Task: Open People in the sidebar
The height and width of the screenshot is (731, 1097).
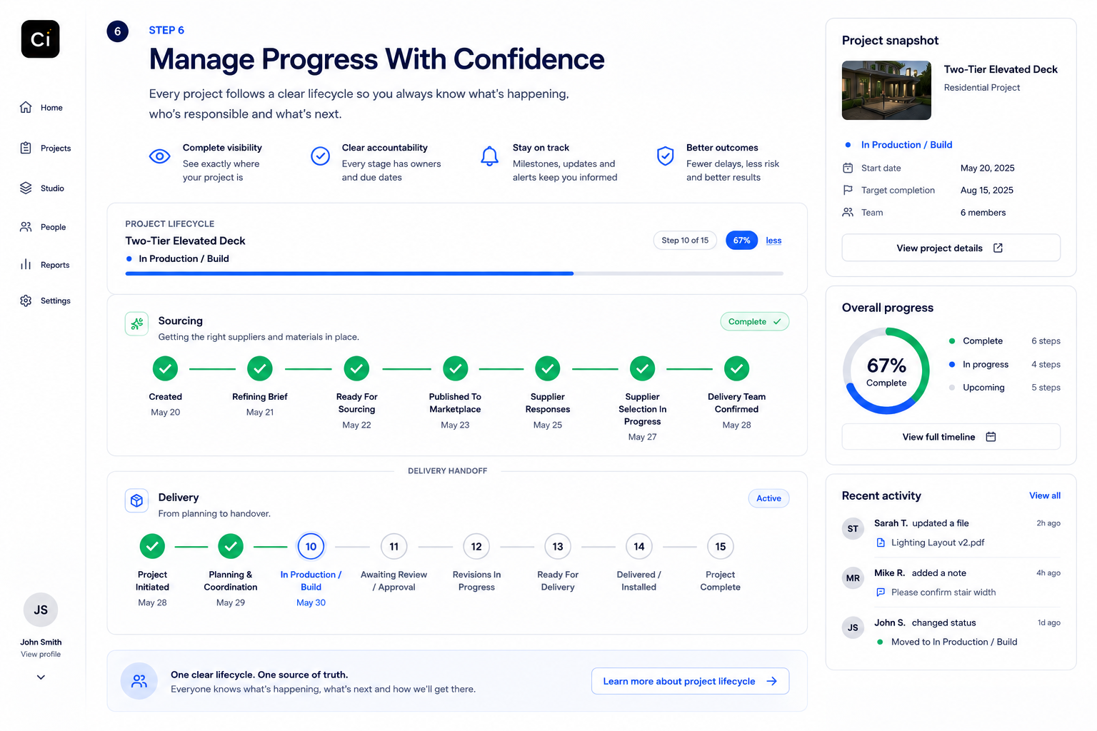Action: click(x=43, y=227)
